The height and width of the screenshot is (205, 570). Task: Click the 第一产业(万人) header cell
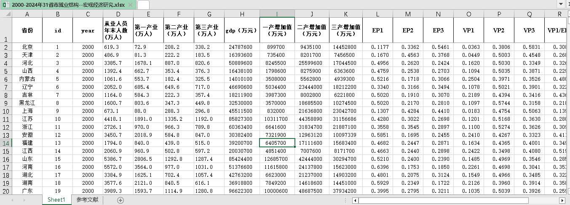coord(148,30)
